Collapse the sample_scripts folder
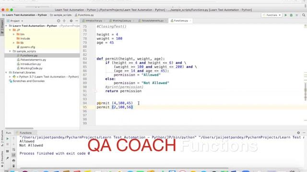The image size is (307, 172). pyautogui.click(x=10, y=51)
